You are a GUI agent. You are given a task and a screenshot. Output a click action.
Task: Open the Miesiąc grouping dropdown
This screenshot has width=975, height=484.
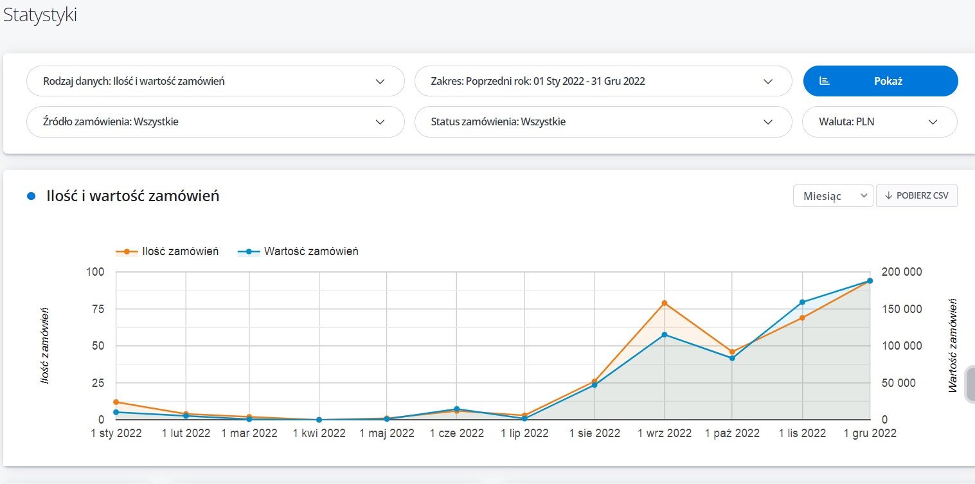833,196
